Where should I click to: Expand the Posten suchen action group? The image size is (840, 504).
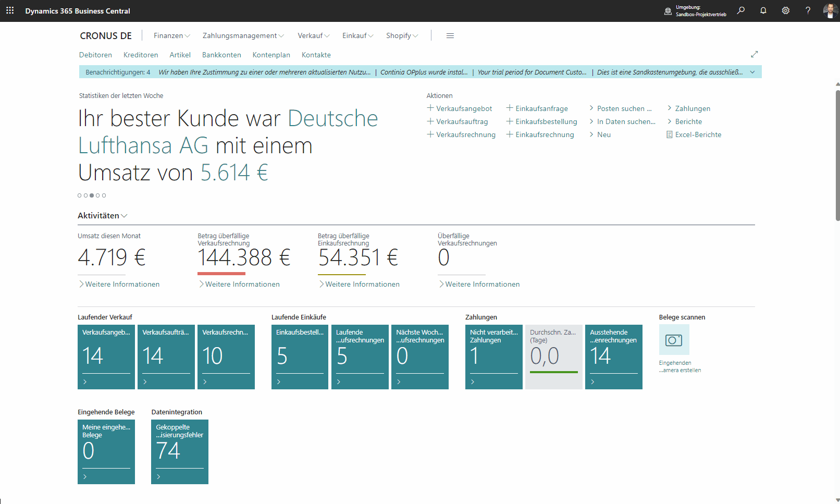tap(621, 108)
